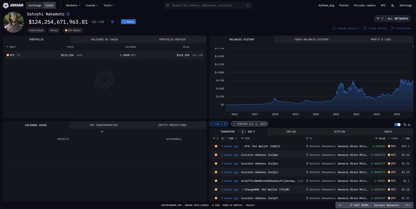
Task: Switch to the ENTITY PREDICTIONS tab
Action: 172,125
